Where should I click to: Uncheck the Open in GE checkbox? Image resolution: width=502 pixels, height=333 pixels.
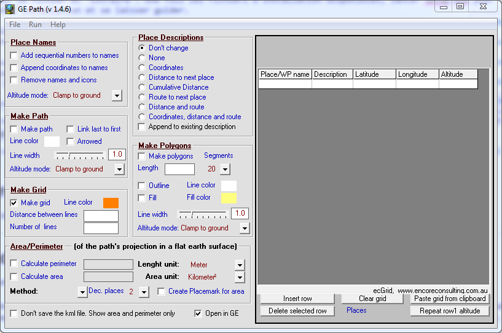[x=198, y=313]
